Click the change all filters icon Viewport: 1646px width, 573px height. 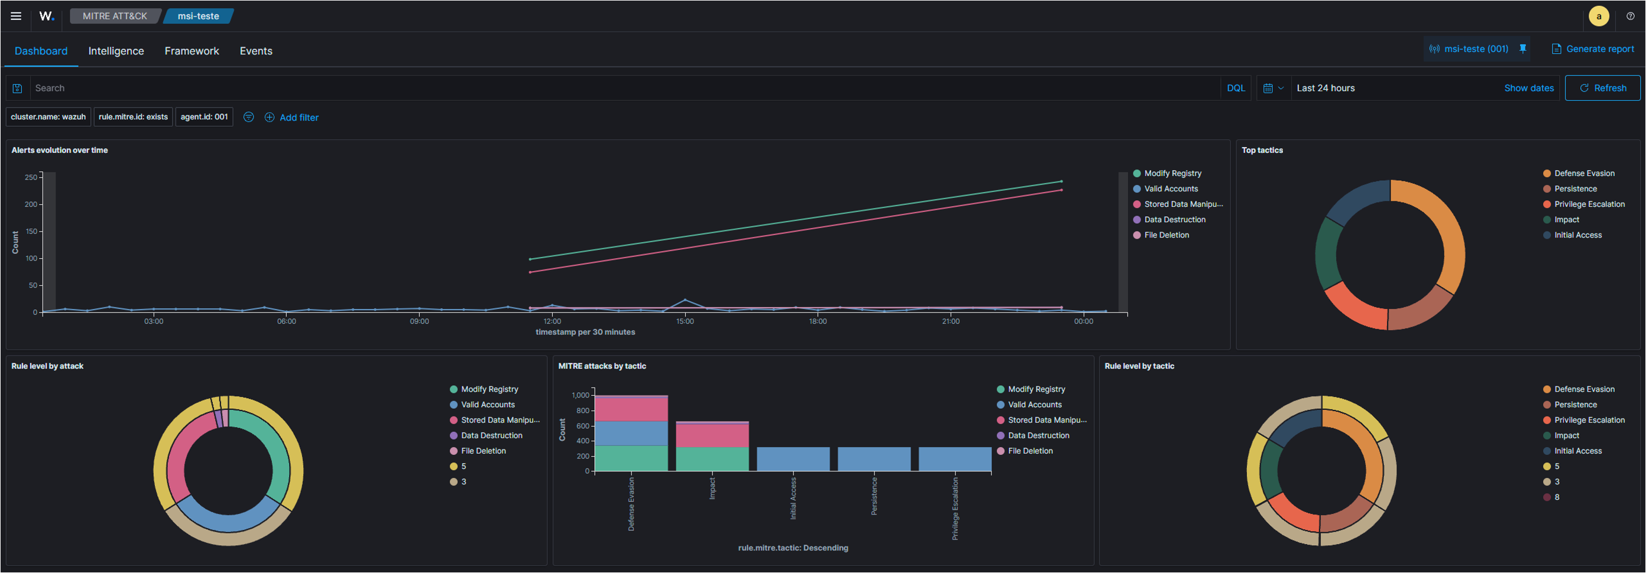pyautogui.click(x=248, y=117)
